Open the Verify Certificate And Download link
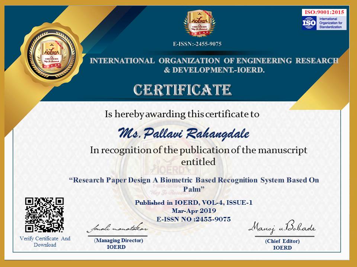This screenshot has width=357, height=267. pos(45,241)
